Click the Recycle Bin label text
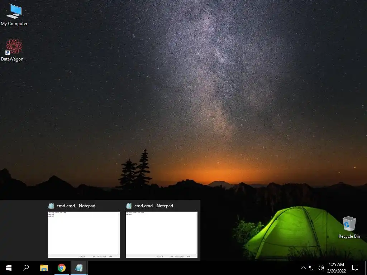367x275 pixels. 349,236
